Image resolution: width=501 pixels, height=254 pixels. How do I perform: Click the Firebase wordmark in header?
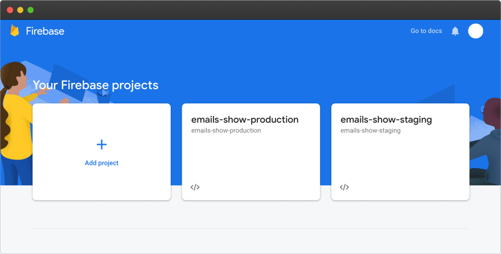click(x=45, y=31)
